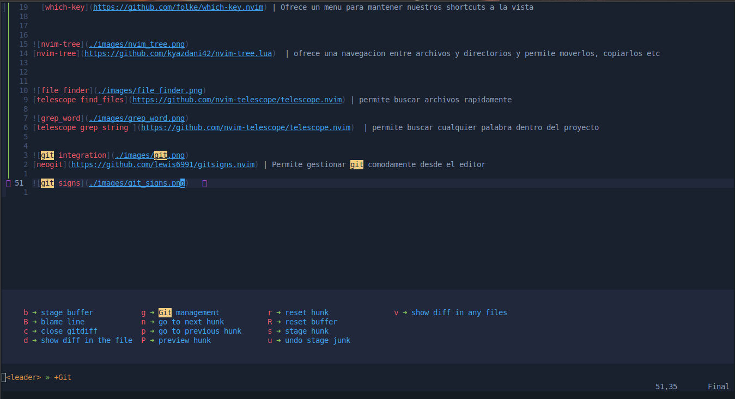Follow the ./images/grep_word.png path

[137, 118]
